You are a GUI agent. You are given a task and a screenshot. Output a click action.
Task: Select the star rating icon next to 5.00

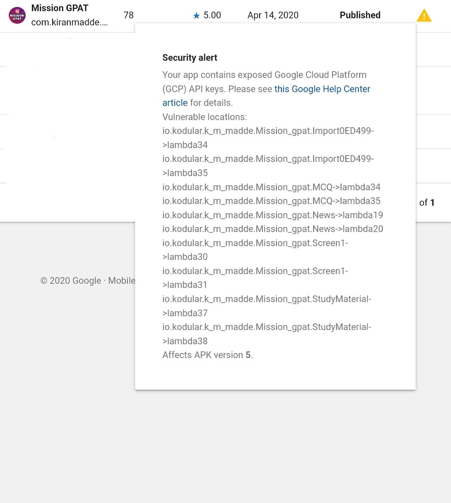(x=196, y=15)
